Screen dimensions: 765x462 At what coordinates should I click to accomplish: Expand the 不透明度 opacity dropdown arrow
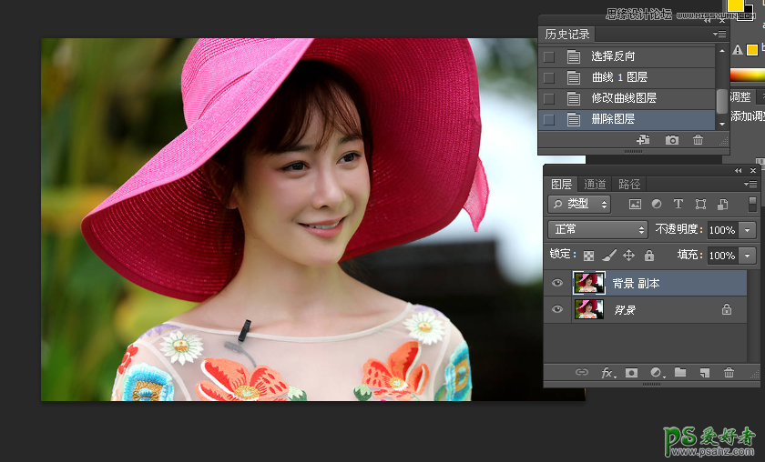point(748,230)
